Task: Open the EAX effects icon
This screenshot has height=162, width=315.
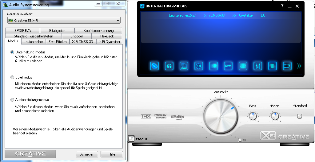Action: click(184, 66)
